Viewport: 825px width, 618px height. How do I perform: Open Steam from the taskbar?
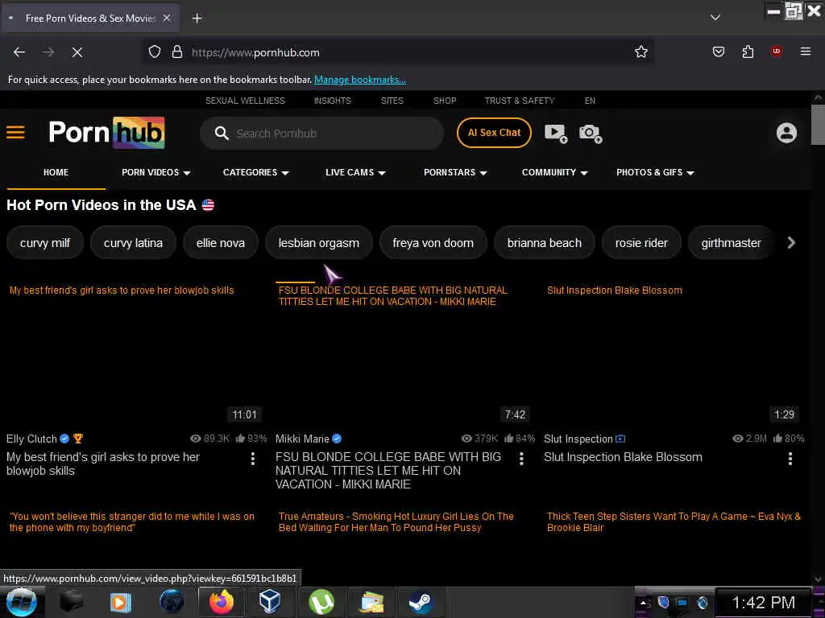421,602
